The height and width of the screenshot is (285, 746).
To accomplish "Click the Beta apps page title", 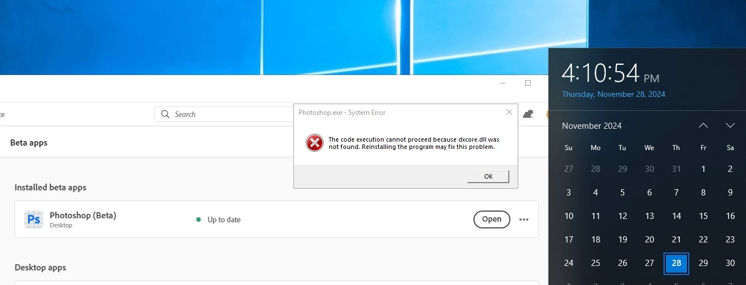I will click(x=29, y=143).
